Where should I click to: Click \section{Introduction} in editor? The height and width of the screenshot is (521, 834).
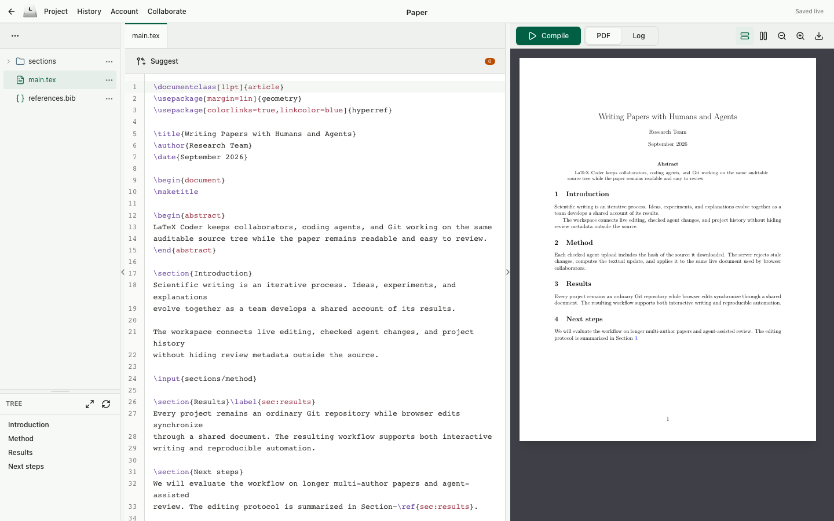[203, 273]
